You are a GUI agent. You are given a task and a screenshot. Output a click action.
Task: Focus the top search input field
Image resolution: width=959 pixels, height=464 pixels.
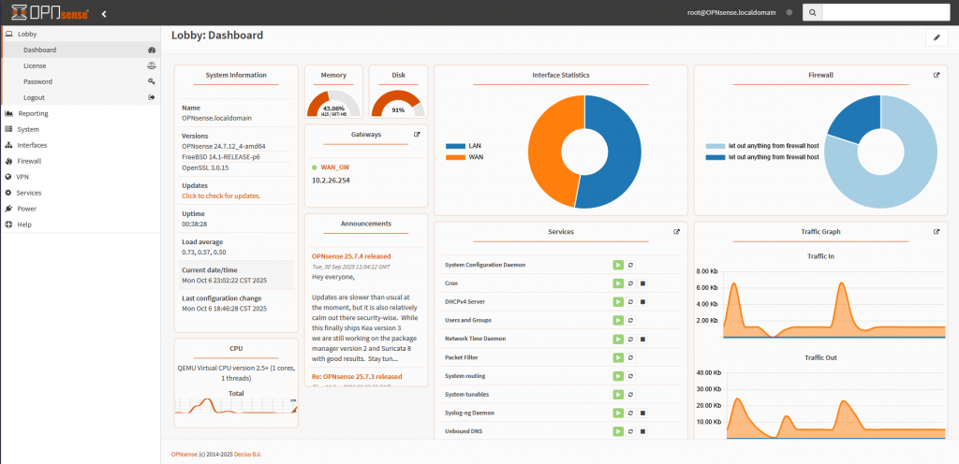point(886,12)
